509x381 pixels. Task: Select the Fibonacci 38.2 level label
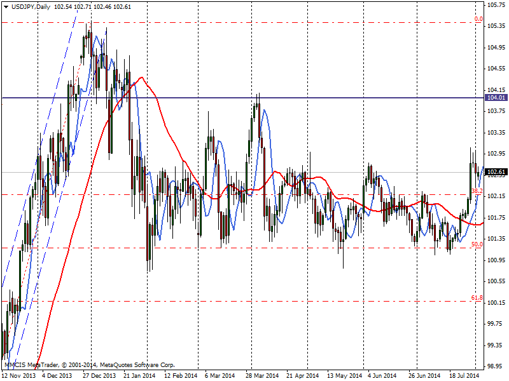pyautogui.click(x=477, y=191)
